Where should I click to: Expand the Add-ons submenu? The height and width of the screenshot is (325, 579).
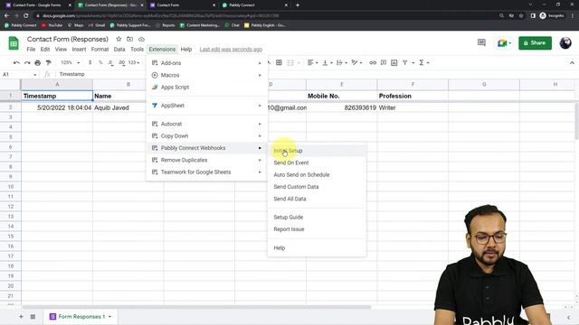(x=207, y=63)
